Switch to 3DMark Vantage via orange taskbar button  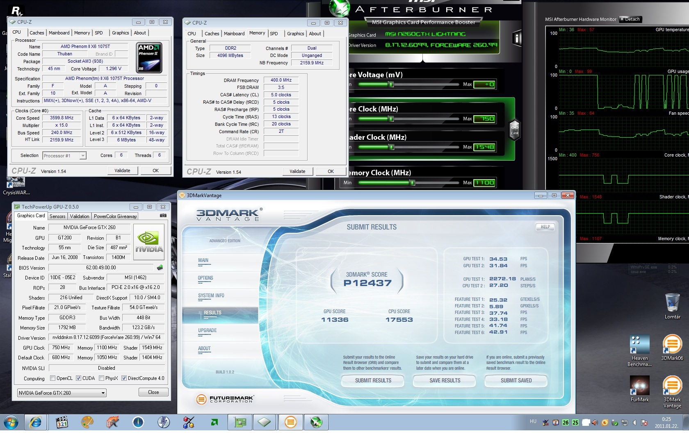291,422
